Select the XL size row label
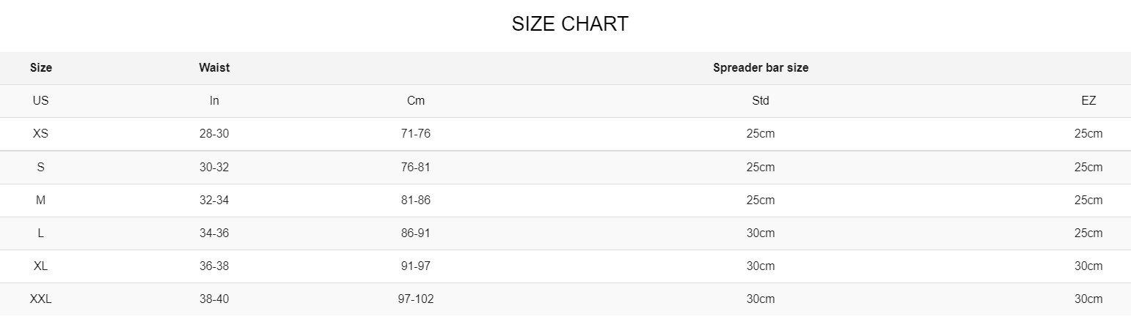The height and width of the screenshot is (322, 1131). coord(41,266)
